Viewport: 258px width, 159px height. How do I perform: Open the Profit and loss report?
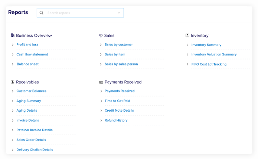[27, 45]
